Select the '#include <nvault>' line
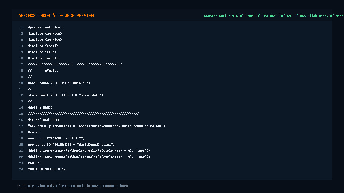 pos(44,58)
